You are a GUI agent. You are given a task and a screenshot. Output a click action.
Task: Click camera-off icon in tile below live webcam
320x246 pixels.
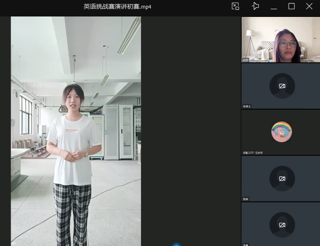click(x=282, y=86)
